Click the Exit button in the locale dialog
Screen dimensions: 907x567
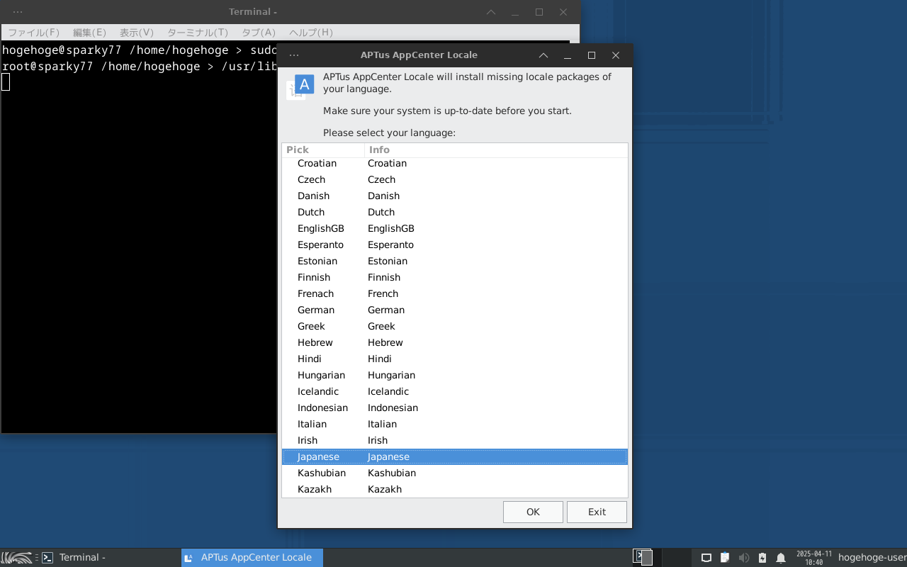click(x=597, y=512)
